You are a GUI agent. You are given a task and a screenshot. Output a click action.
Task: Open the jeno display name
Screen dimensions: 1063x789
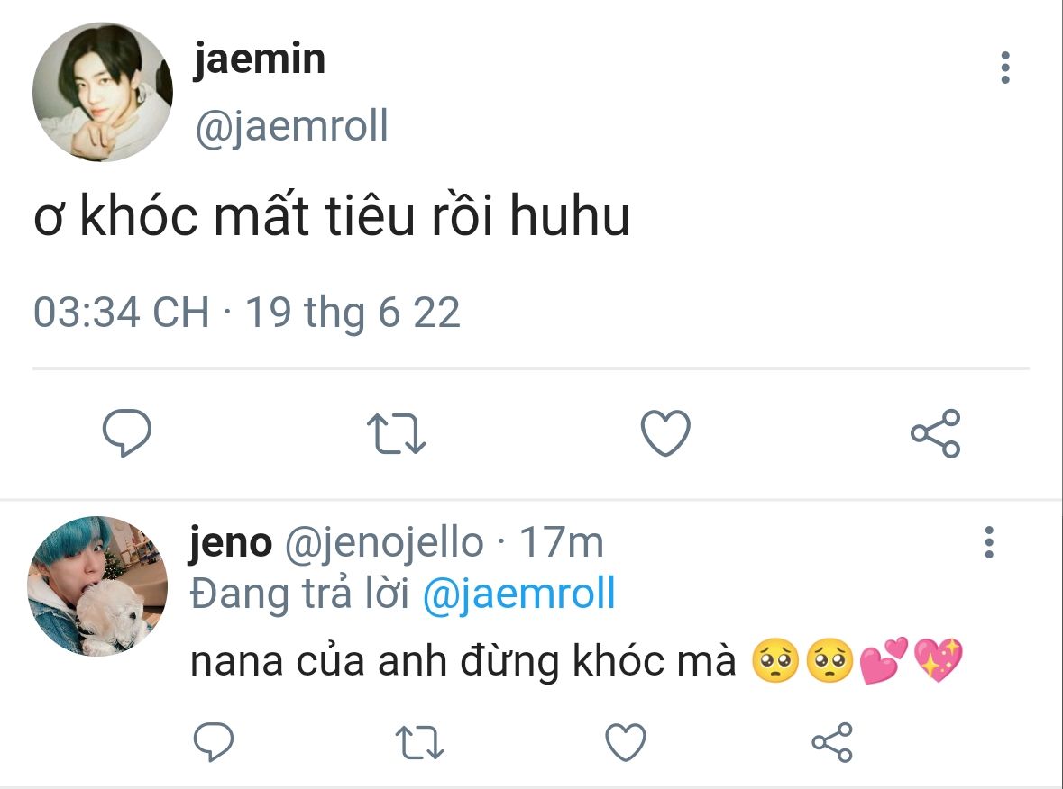pos(231,543)
